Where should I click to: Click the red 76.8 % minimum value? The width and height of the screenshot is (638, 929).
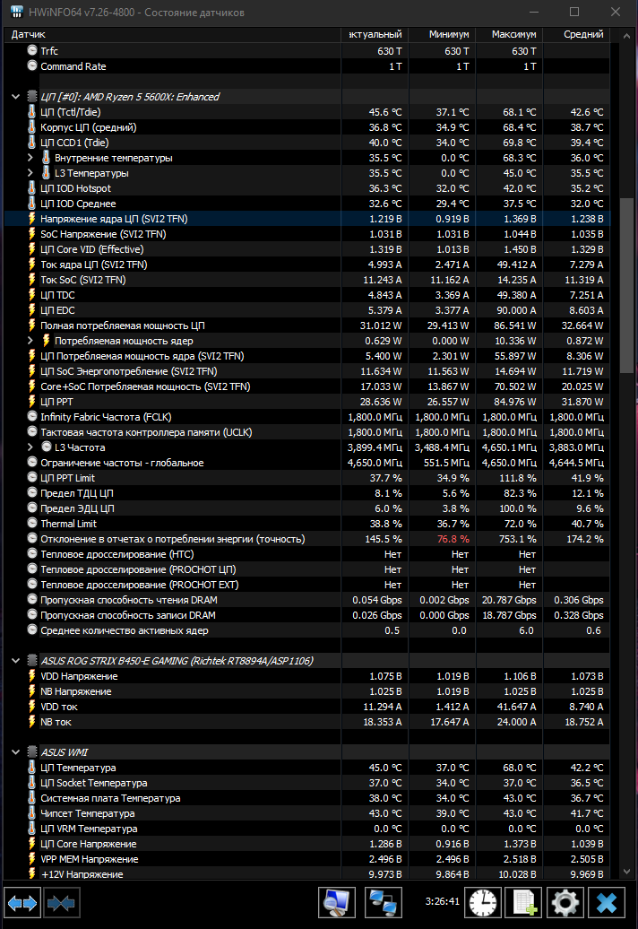453,539
